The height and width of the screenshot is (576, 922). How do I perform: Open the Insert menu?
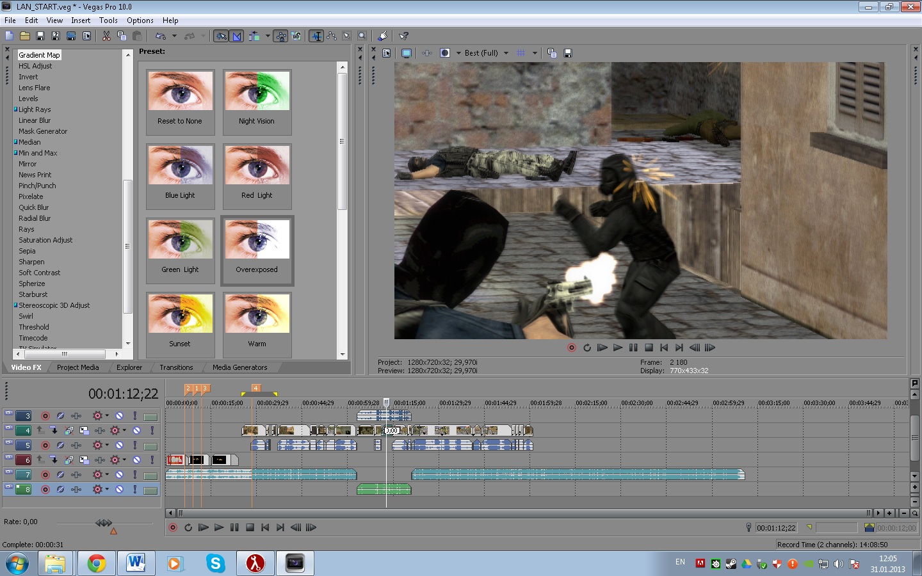[x=81, y=20]
